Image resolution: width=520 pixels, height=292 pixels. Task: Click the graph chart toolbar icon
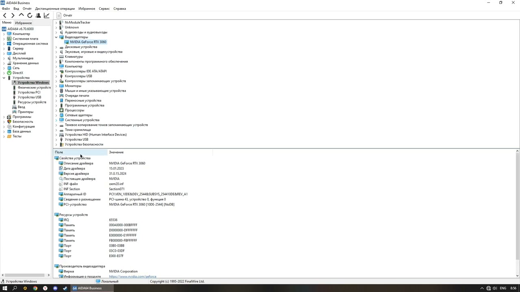pos(47,15)
